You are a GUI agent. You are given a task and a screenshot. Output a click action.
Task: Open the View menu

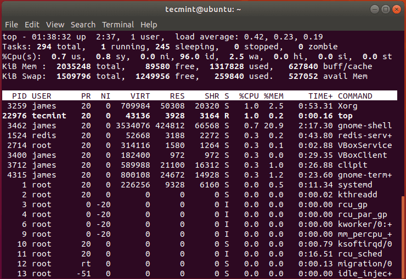(x=55, y=25)
